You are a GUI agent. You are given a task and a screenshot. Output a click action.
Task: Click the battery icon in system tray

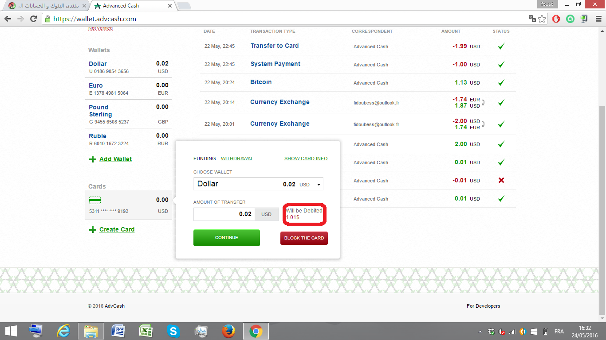[x=545, y=332]
